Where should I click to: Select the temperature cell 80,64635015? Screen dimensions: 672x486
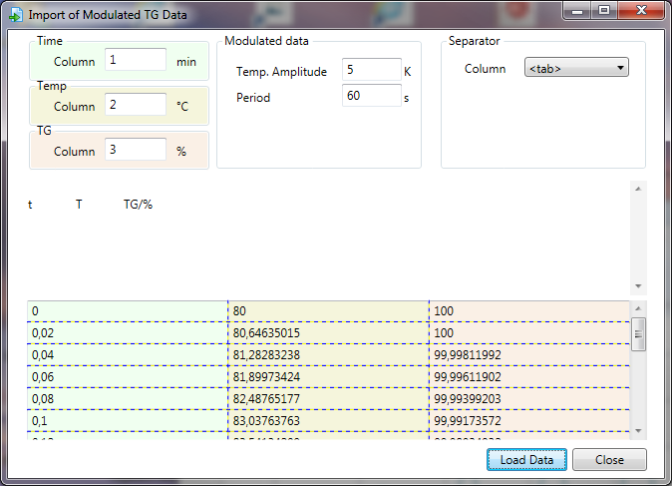point(329,333)
